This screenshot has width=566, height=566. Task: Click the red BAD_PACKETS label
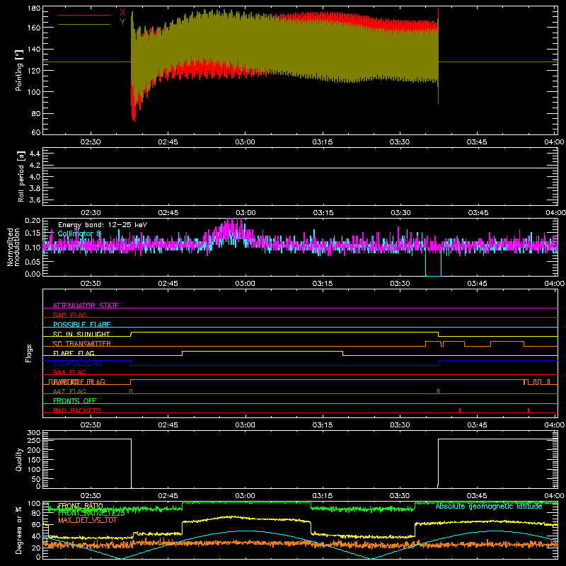[x=77, y=410]
